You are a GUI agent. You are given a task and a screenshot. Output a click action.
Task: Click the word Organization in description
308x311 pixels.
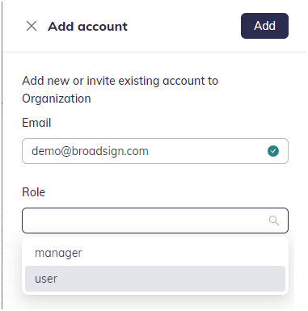(x=57, y=99)
